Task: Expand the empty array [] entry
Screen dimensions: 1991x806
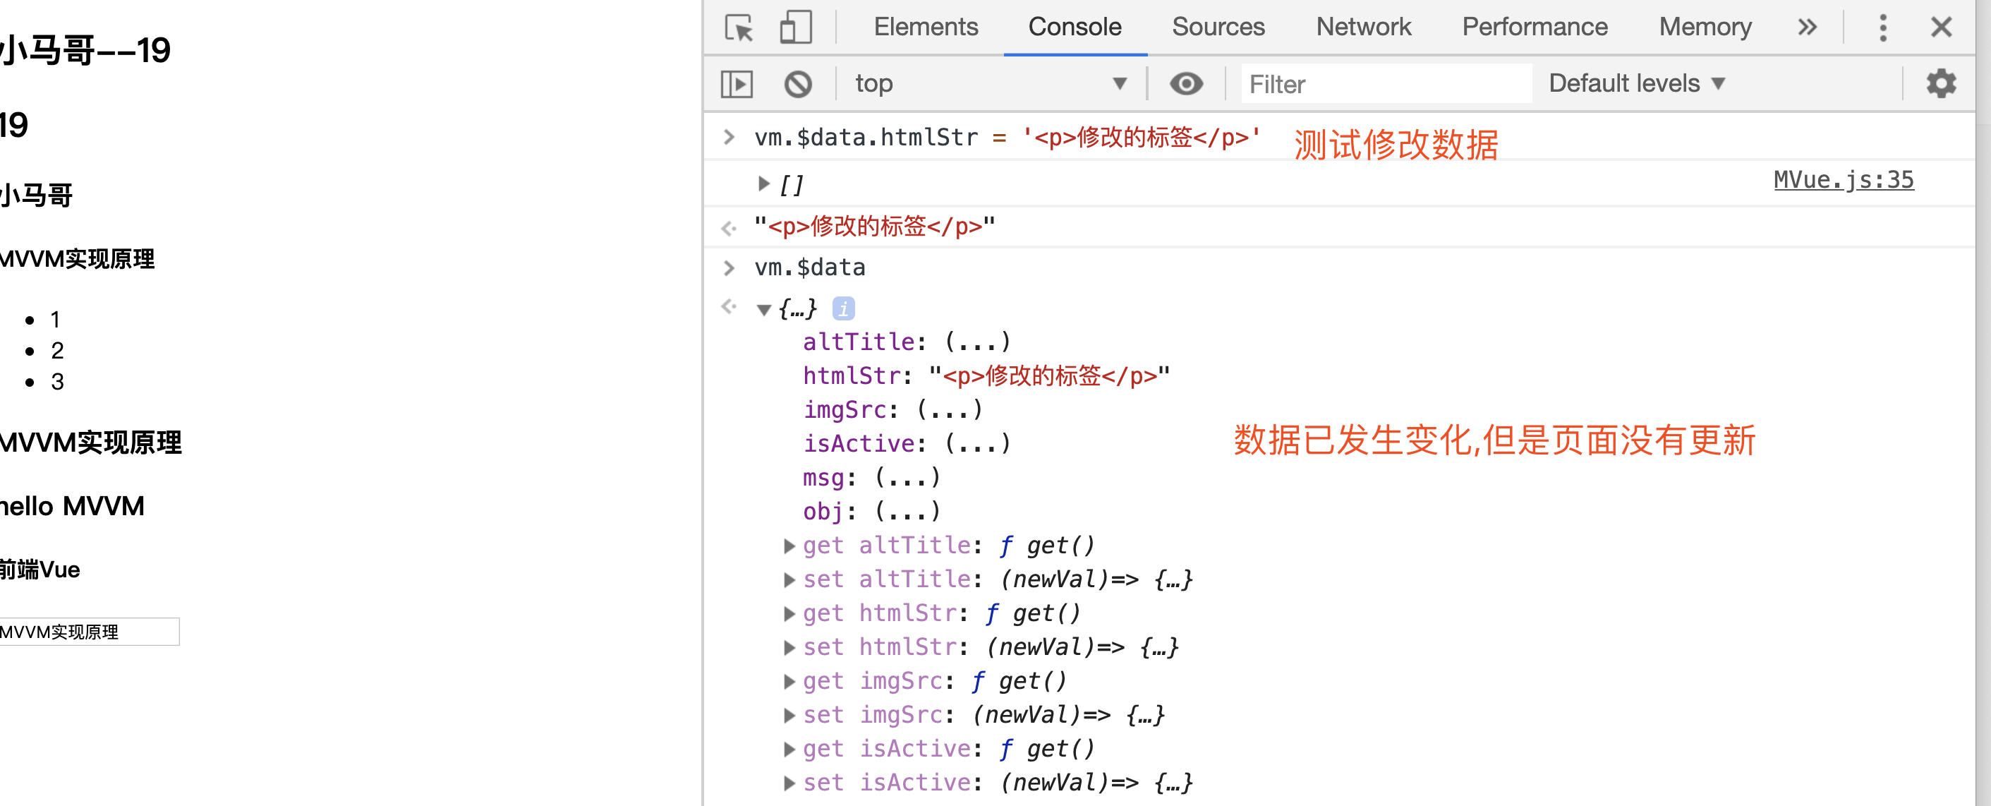Action: [x=763, y=184]
